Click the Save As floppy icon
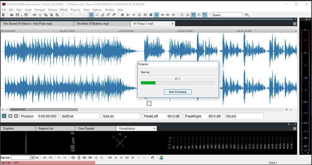 point(26,15)
